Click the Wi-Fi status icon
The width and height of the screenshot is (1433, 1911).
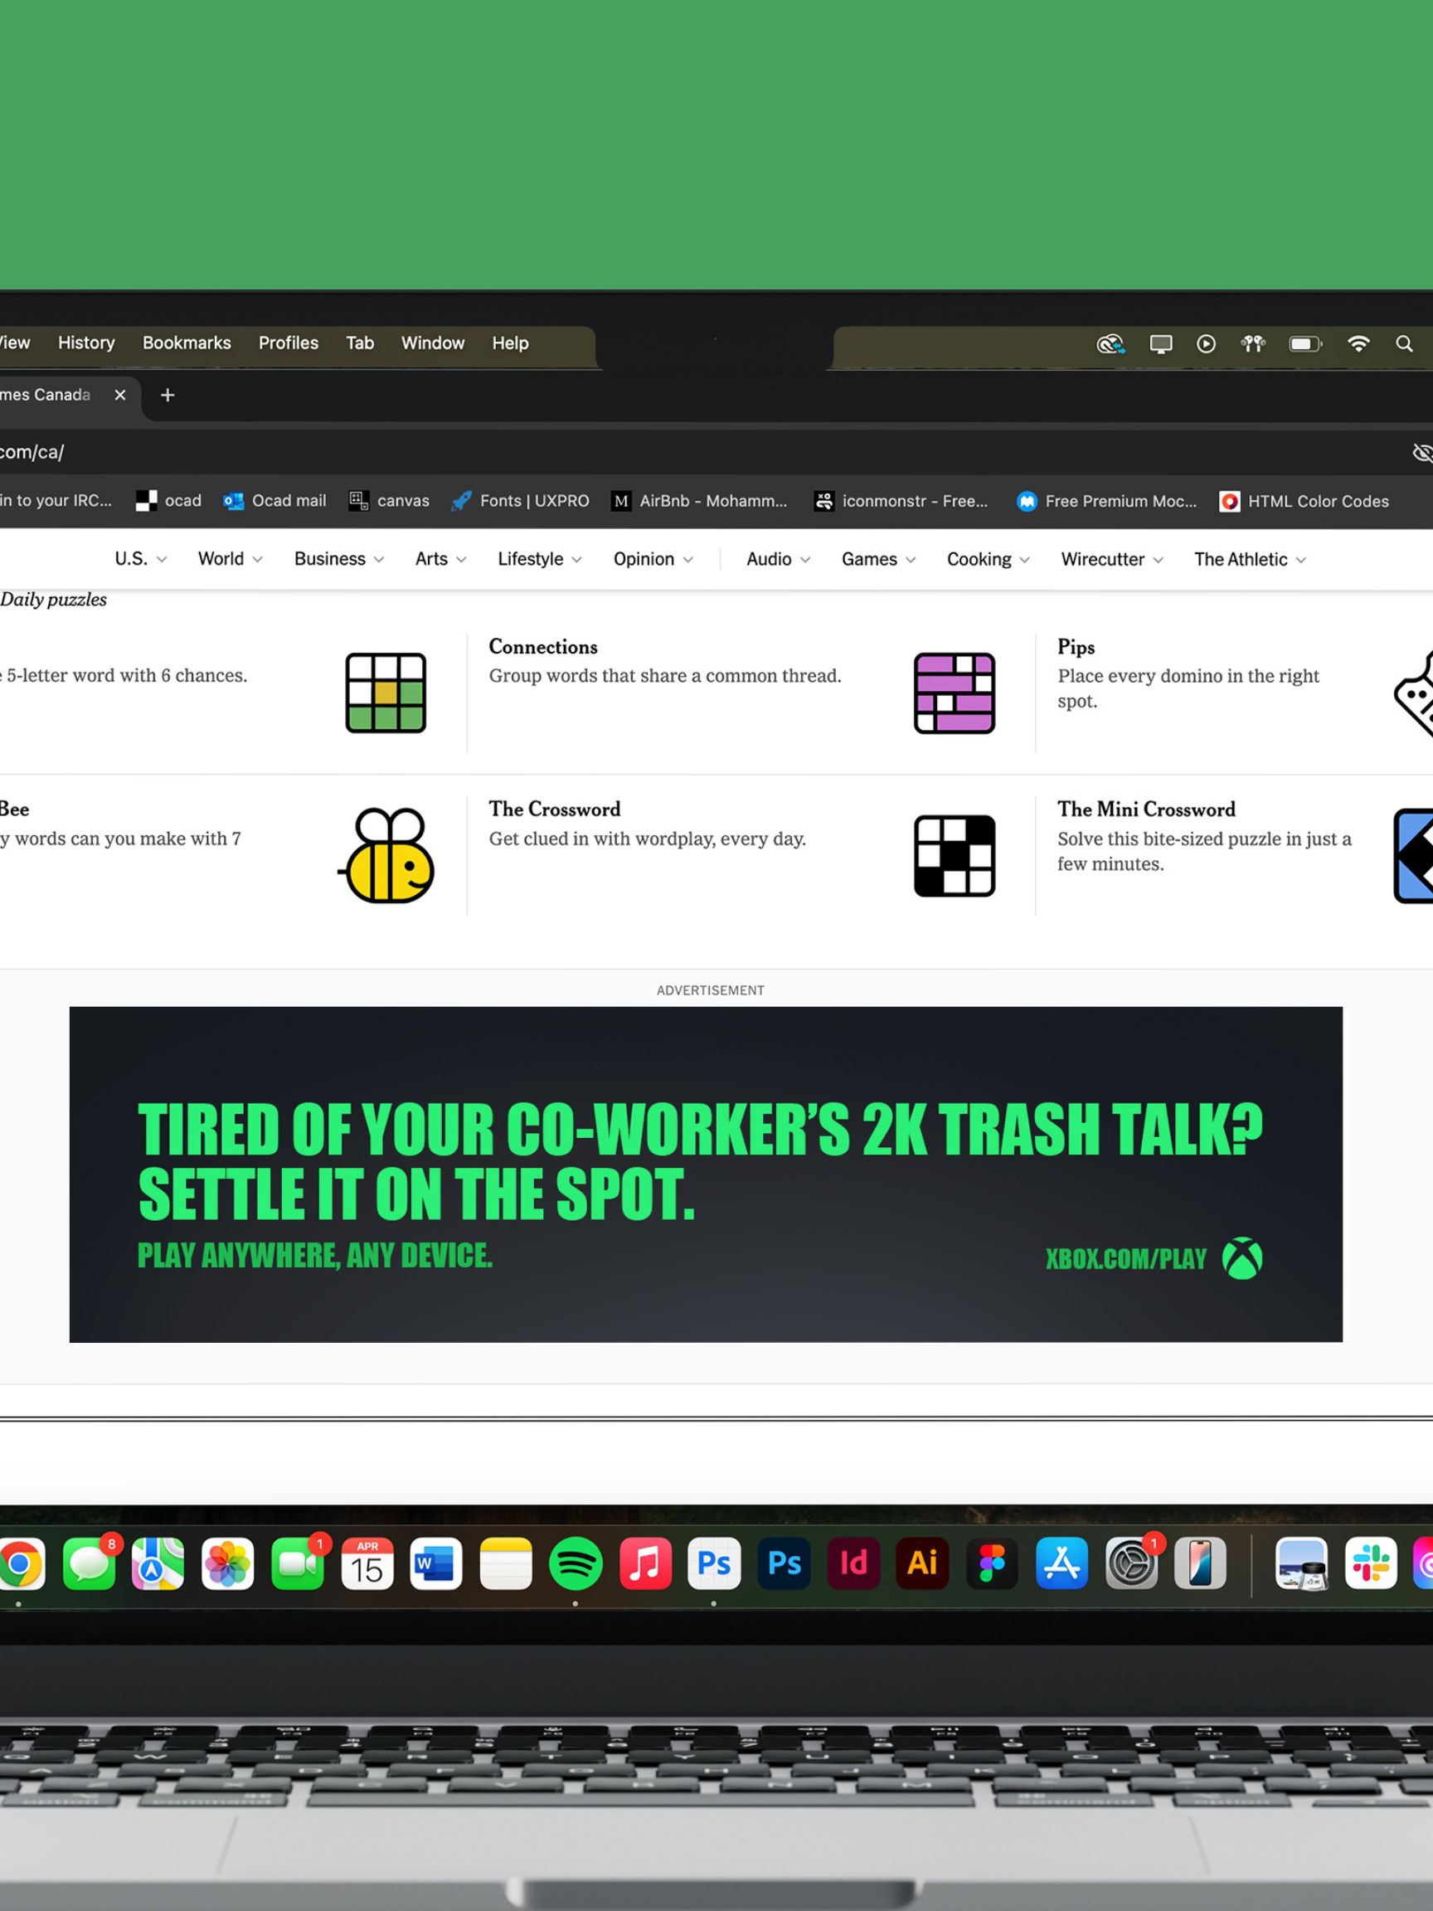tap(1358, 344)
